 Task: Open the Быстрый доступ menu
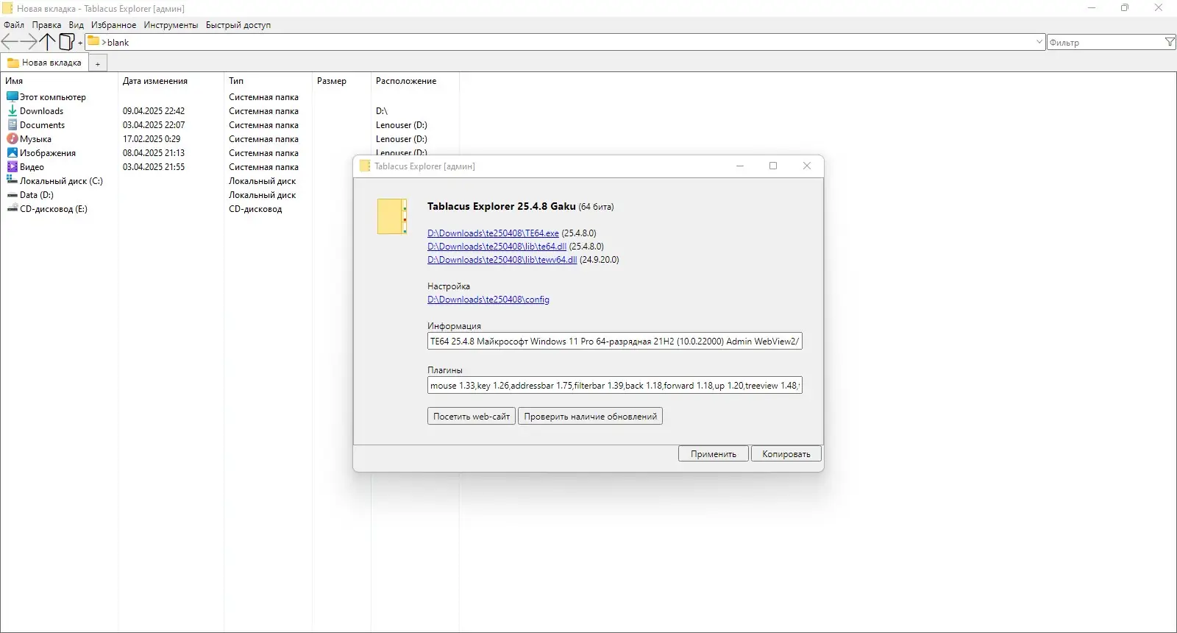click(238, 25)
